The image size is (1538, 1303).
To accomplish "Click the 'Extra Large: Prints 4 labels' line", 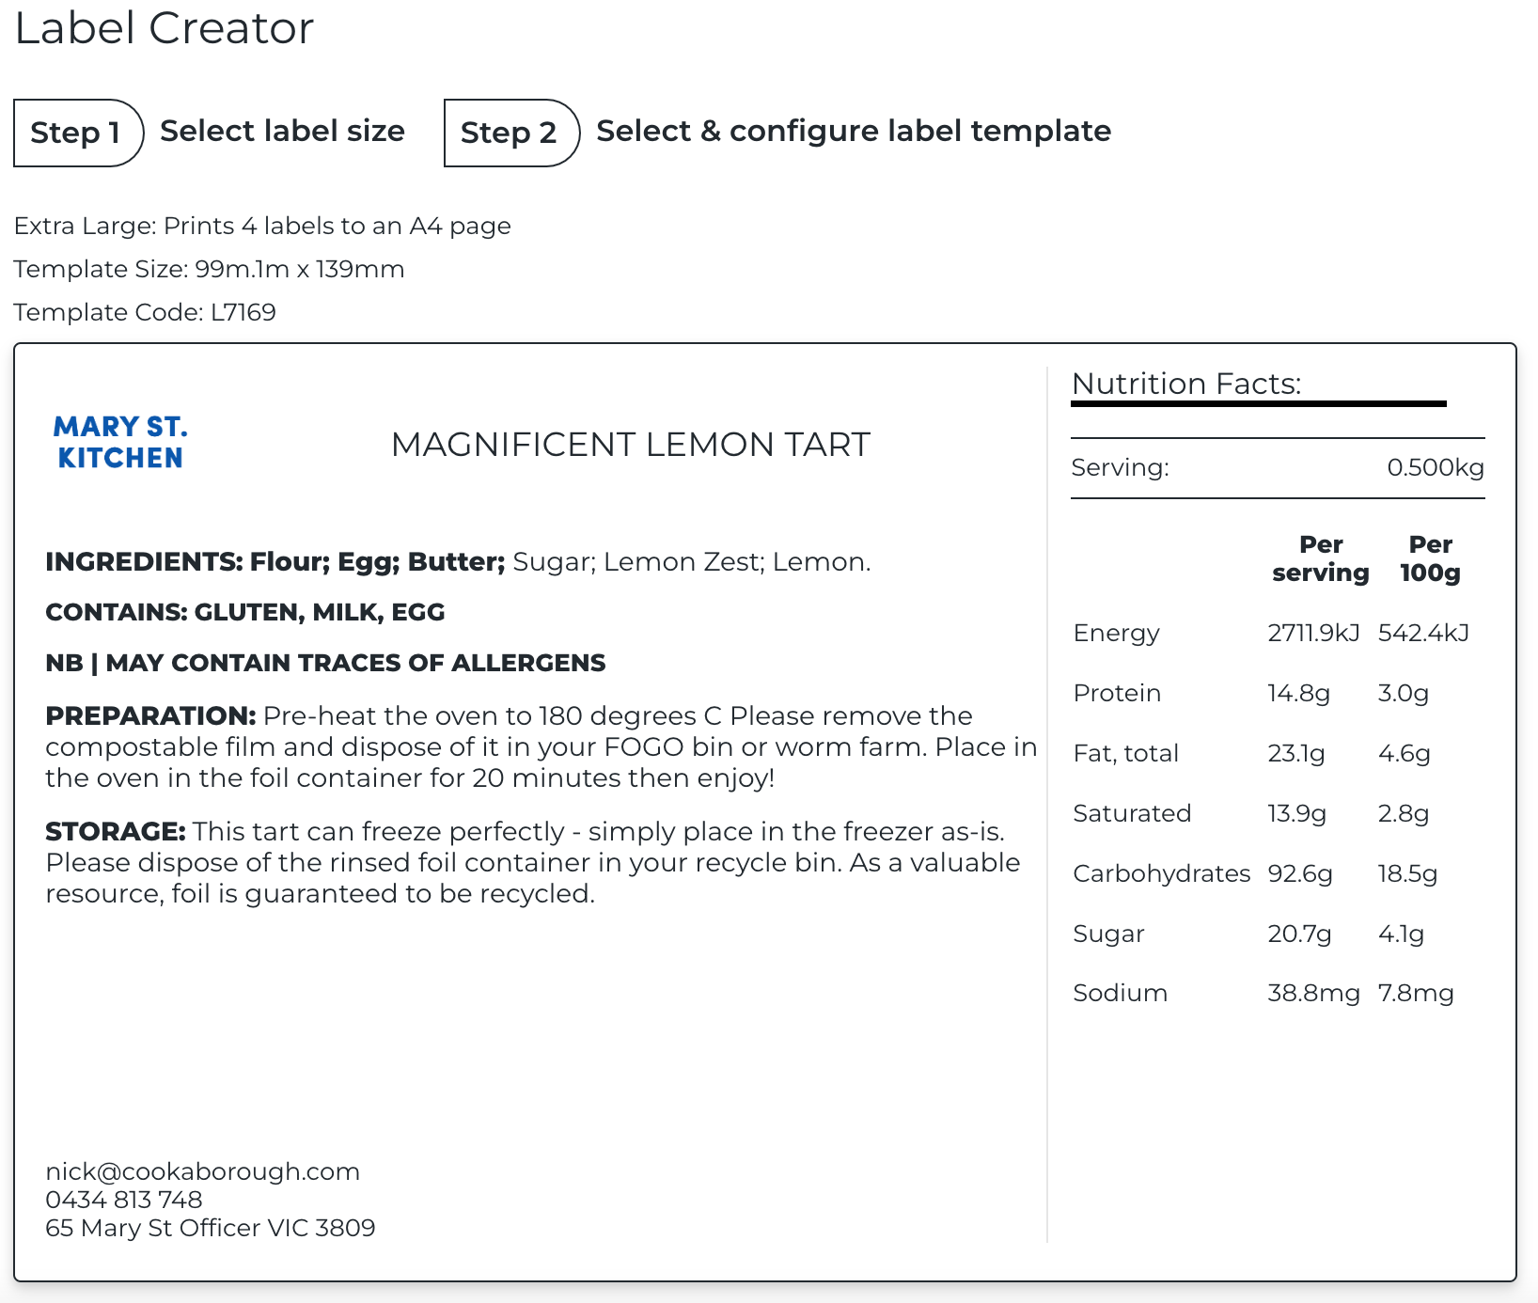I will [x=262, y=226].
